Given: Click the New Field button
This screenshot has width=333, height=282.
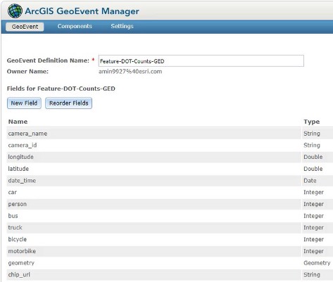Looking at the screenshot, I should [x=24, y=103].
